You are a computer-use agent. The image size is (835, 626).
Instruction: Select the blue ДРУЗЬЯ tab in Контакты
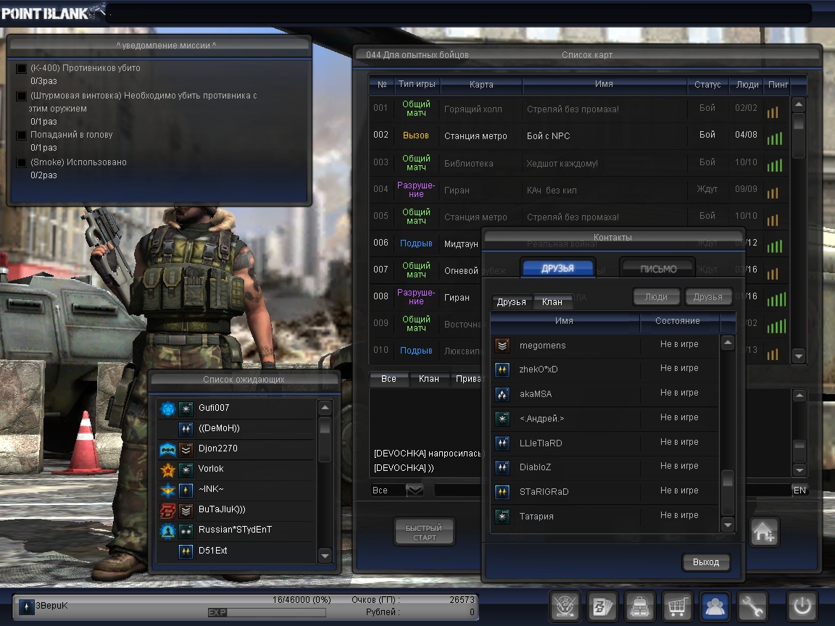point(557,268)
